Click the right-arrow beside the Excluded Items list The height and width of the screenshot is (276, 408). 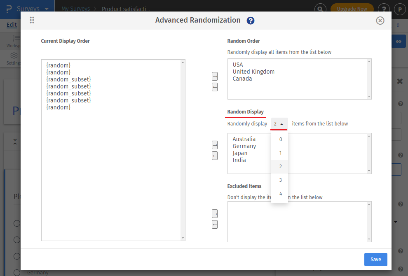[x=214, y=213]
